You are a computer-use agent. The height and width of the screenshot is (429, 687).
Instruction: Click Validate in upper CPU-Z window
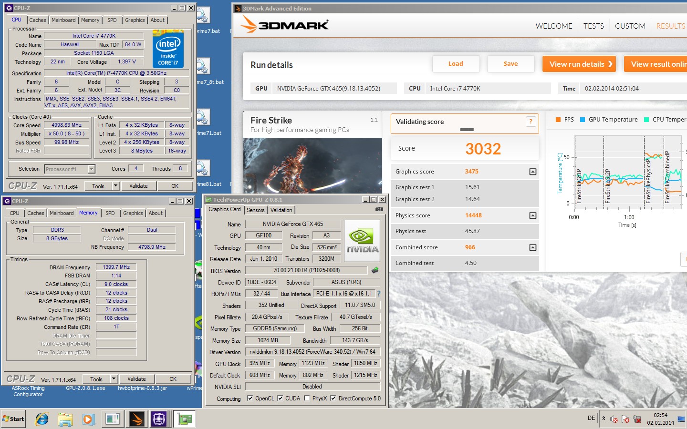(x=138, y=186)
